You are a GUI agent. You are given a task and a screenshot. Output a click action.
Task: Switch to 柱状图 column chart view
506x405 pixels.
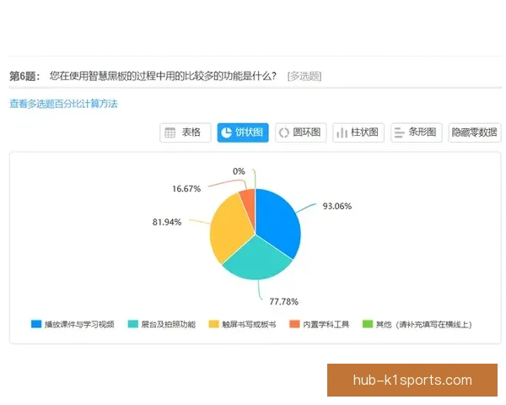pyautogui.click(x=358, y=132)
